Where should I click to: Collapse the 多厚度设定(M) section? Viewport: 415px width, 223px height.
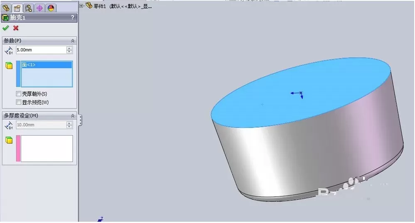[73, 116]
